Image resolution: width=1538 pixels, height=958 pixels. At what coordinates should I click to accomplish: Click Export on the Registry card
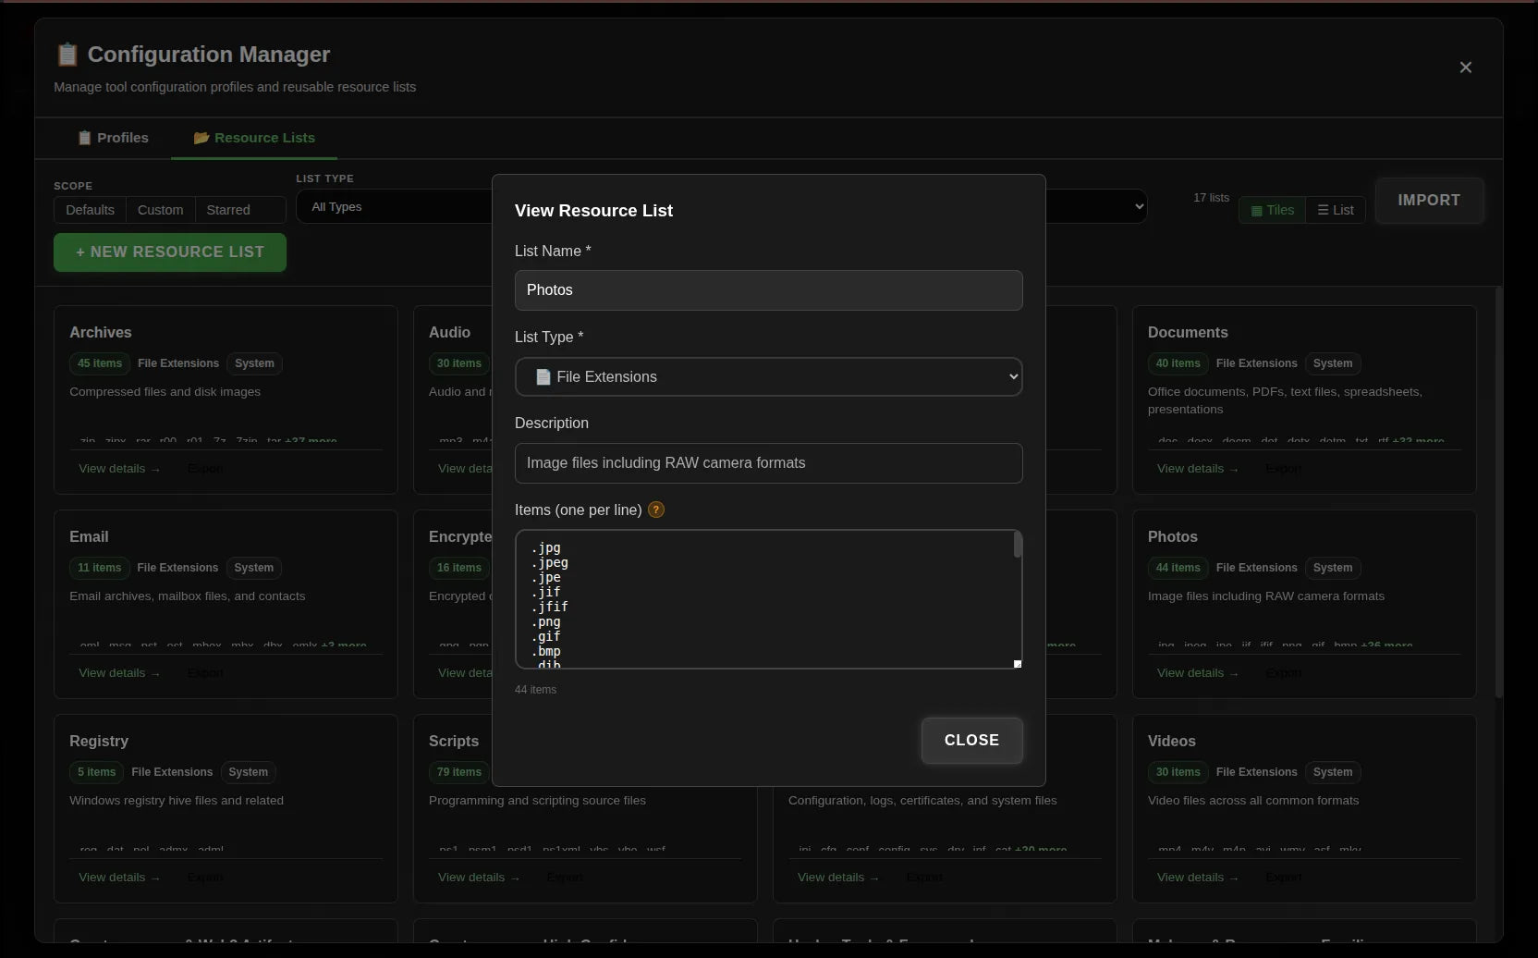(x=205, y=878)
